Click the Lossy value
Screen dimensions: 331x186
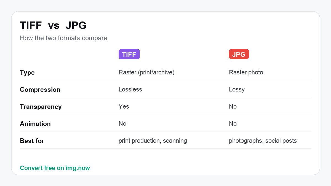237,90
